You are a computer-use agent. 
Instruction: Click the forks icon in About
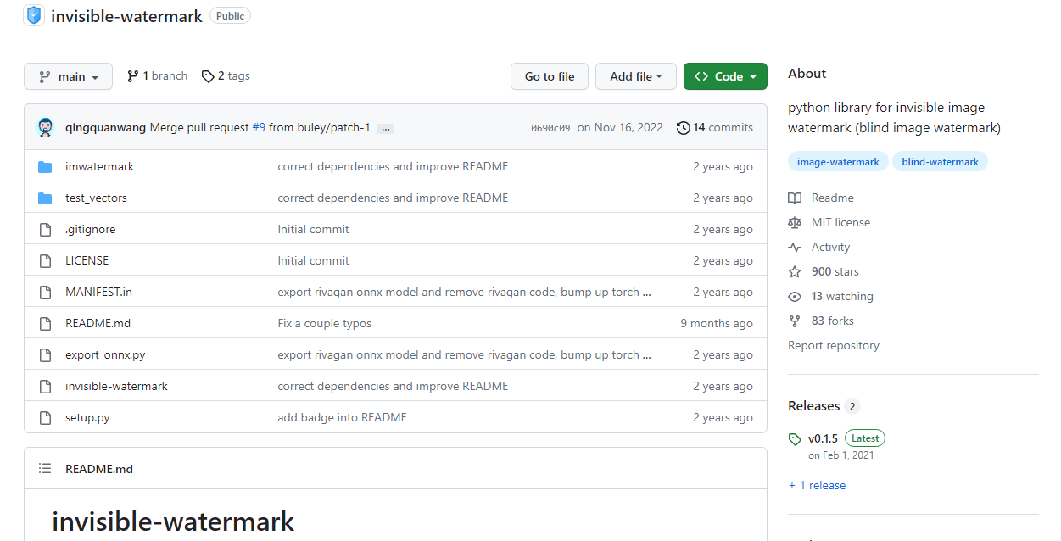point(795,321)
